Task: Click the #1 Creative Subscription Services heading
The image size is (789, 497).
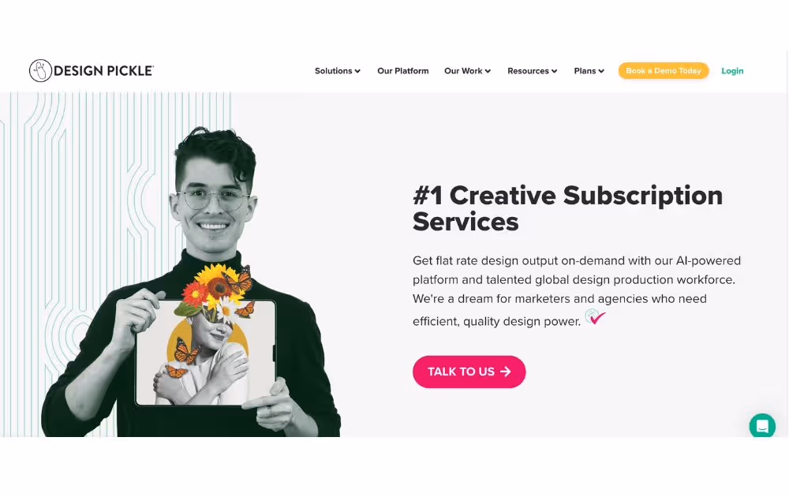Action: pyautogui.click(x=567, y=208)
